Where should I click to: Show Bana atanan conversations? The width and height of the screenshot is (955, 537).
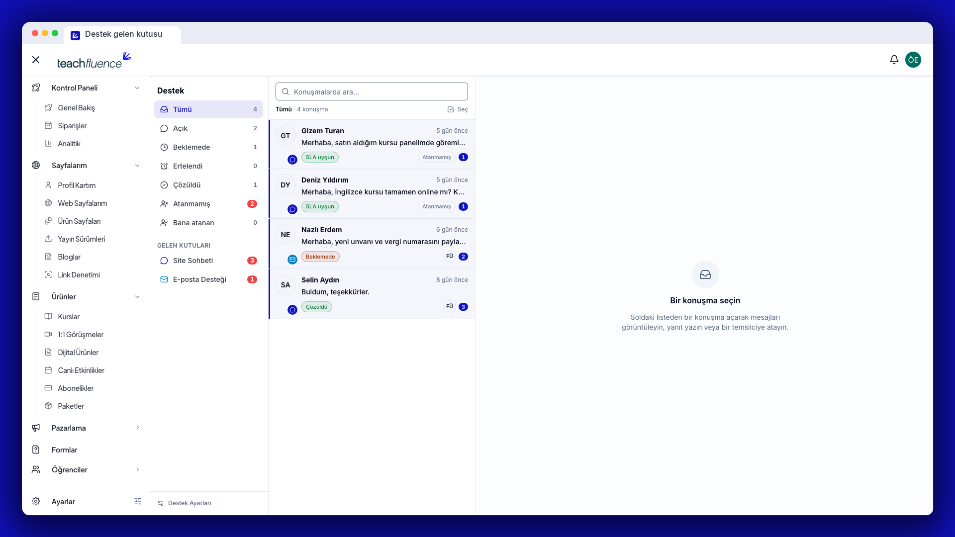[x=208, y=223]
